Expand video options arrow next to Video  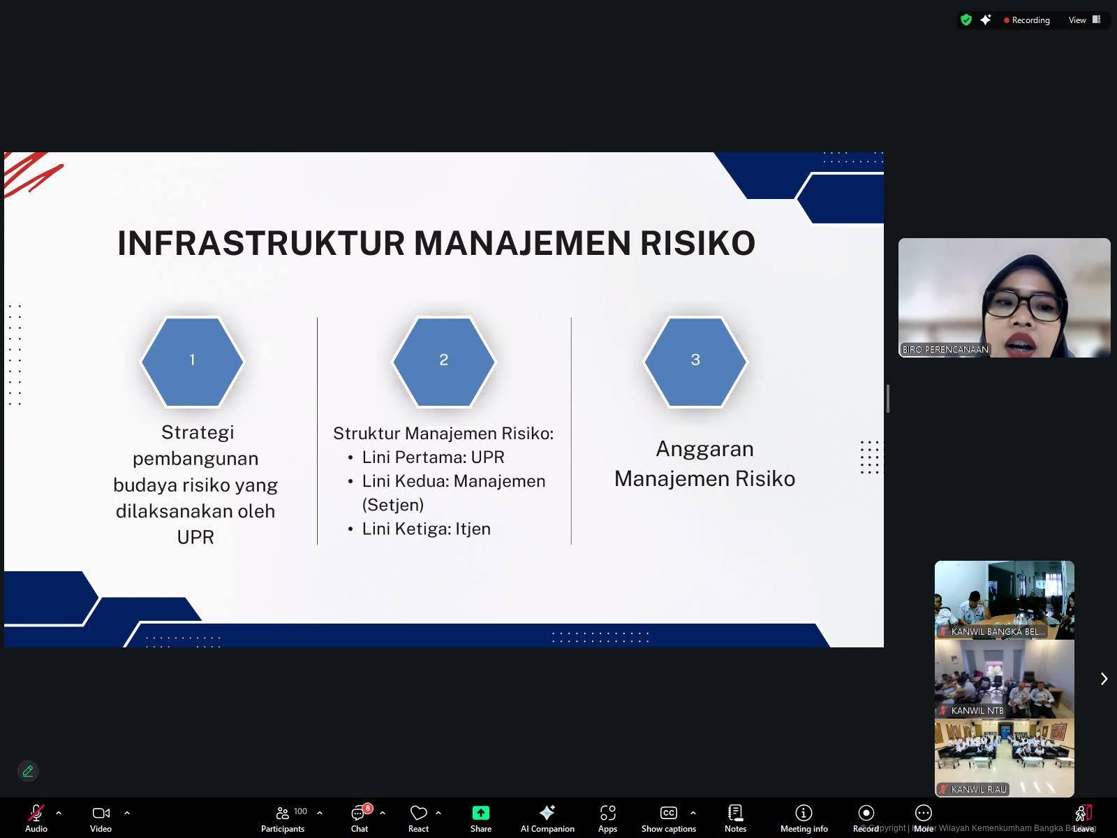127,813
